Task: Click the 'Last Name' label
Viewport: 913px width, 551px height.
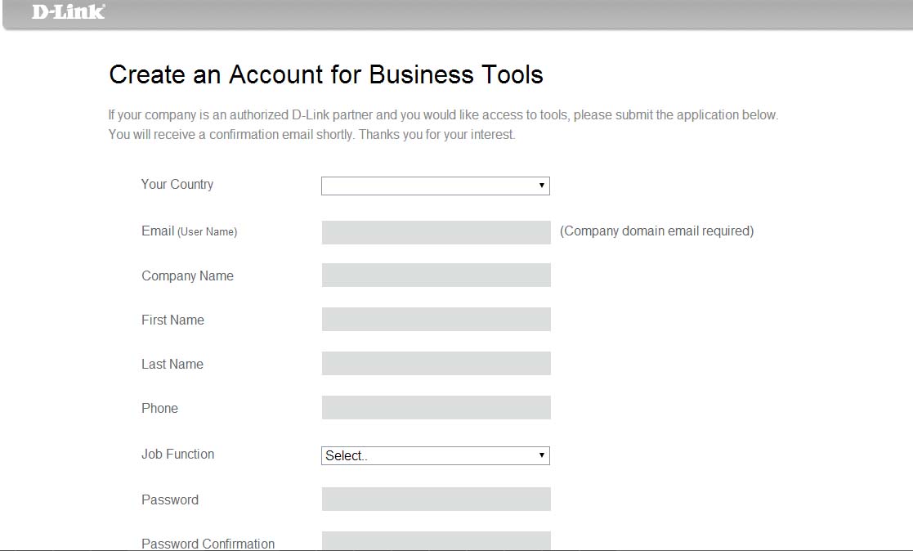Action: click(x=172, y=365)
